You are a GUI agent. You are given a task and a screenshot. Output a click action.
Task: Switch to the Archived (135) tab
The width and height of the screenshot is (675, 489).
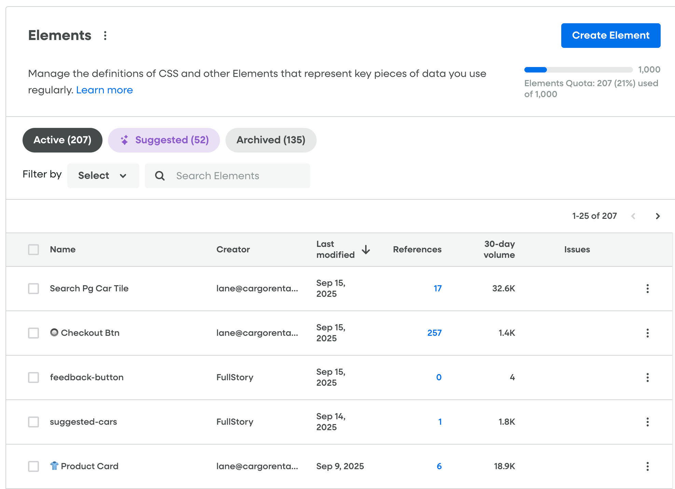271,140
